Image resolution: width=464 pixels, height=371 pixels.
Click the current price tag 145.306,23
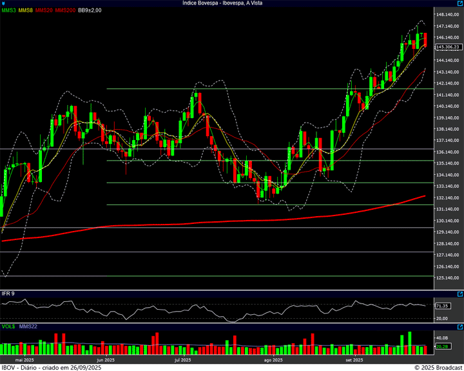click(448, 47)
